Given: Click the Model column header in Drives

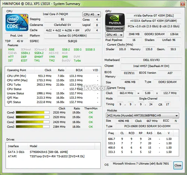Looking at the screenshot, I should pyautogui.click(x=61, y=146).
